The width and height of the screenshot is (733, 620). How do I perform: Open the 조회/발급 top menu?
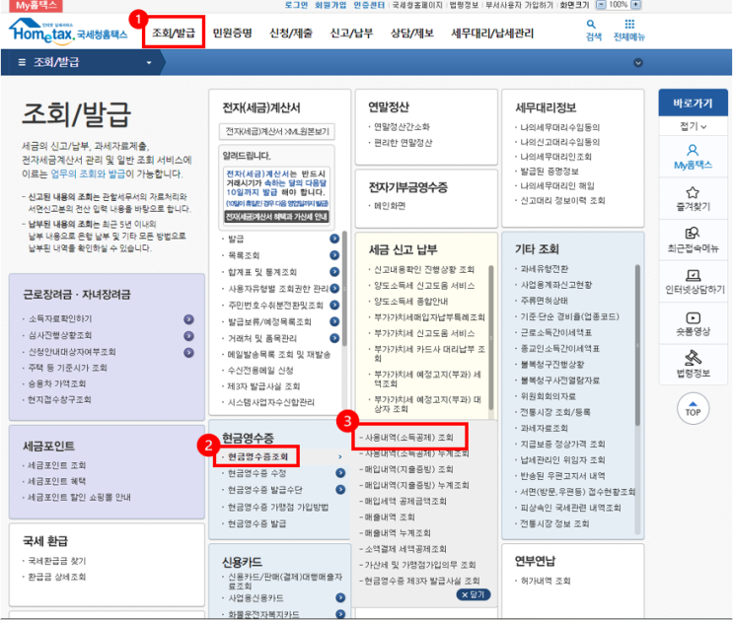pos(174,33)
